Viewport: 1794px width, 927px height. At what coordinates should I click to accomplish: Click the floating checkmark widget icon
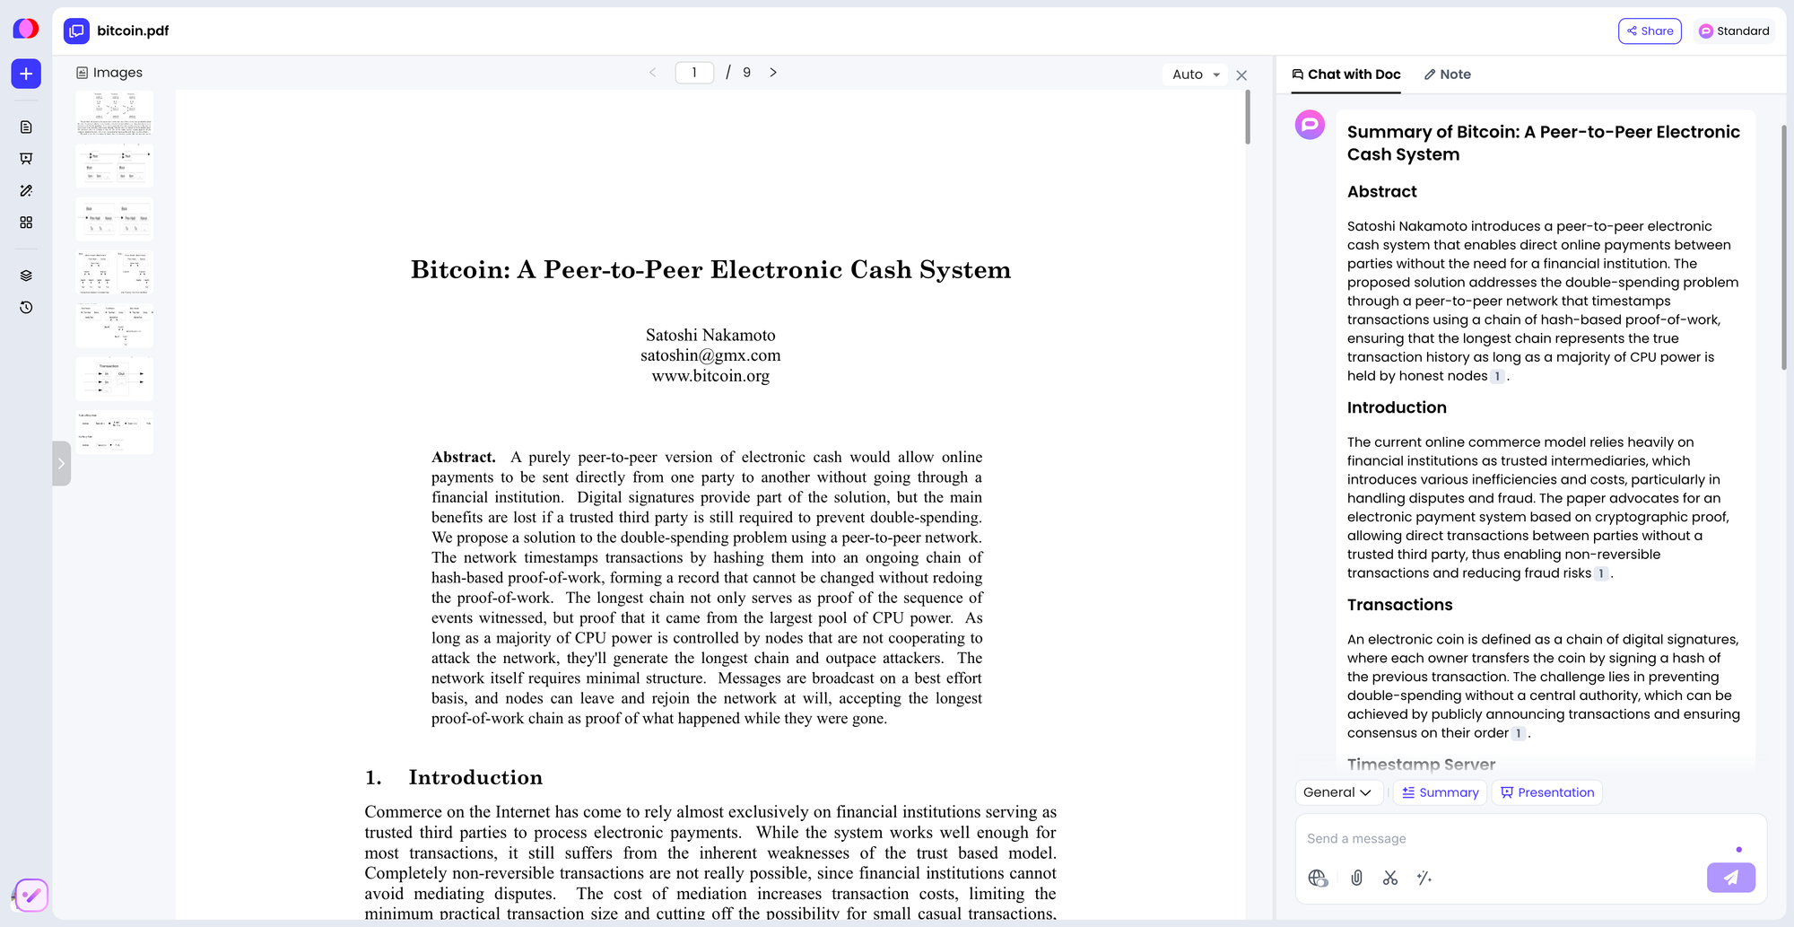[x=31, y=895]
